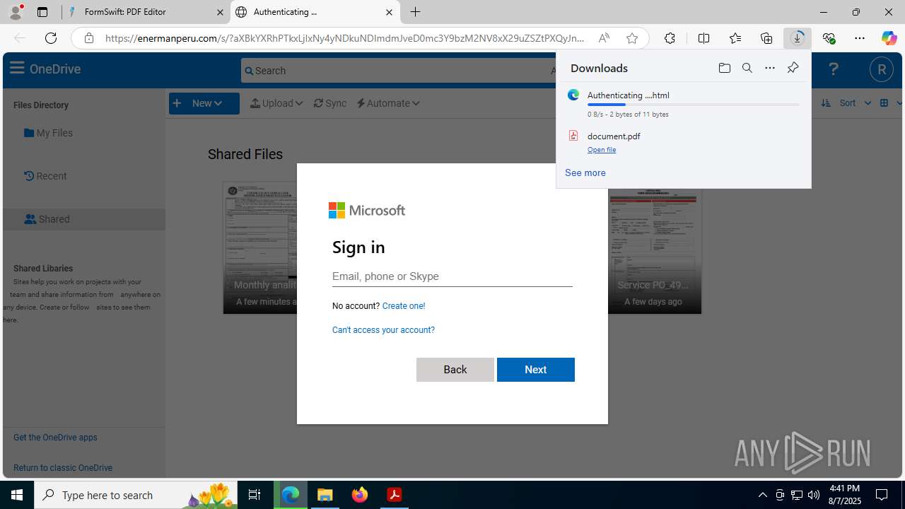The width and height of the screenshot is (905, 509).
Task: Click the Shared Files heading
Action: pyautogui.click(x=245, y=154)
